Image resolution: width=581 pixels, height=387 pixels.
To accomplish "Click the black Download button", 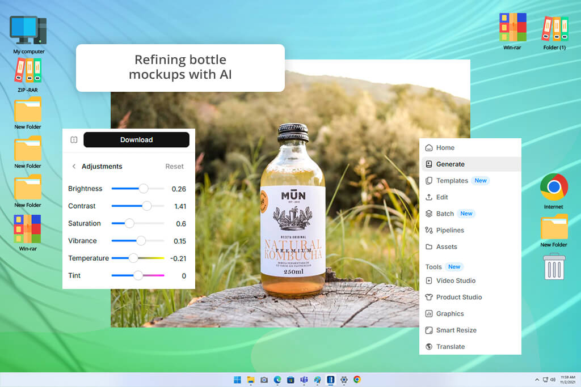I will pyautogui.click(x=136, y=140).
